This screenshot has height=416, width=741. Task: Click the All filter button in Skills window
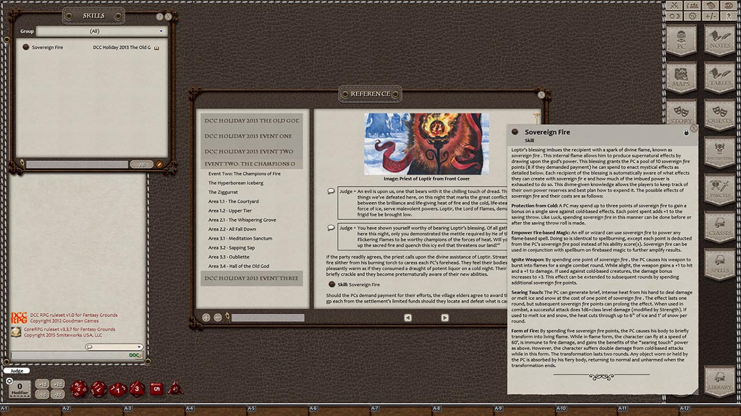[x=142, y=164]
